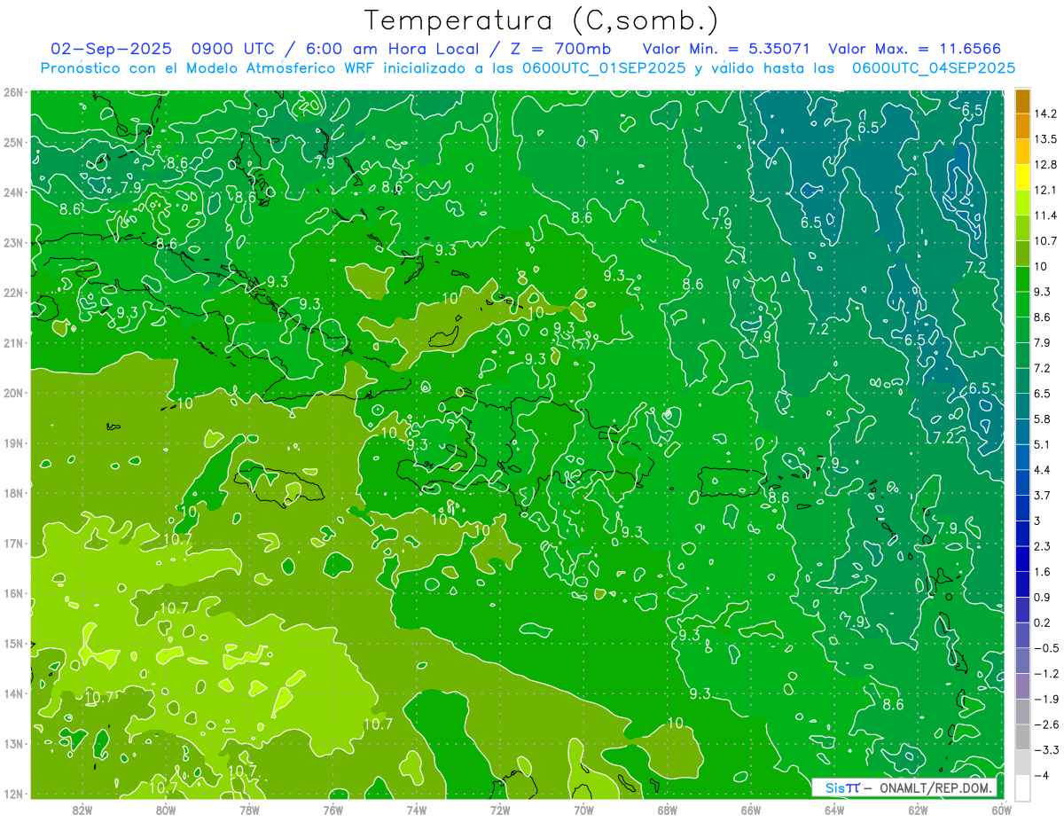This screenshot has height=822, width=1064.
Task: Click the 68W longitude axis label
Action: (x=668, y=810)
